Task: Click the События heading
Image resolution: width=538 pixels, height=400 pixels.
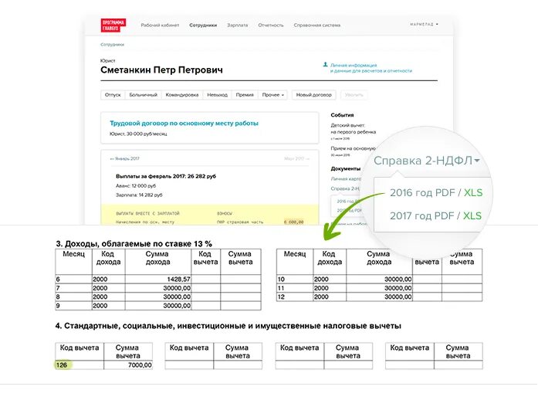Action: (342, 115)
